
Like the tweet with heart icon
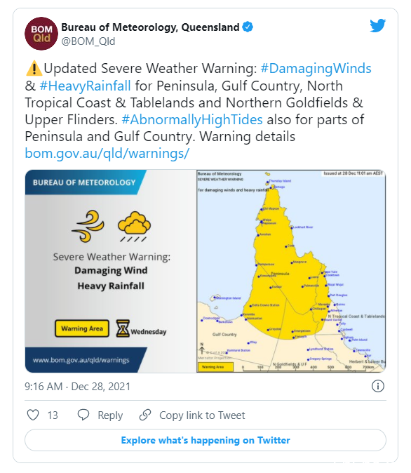(x=33, y=415)
